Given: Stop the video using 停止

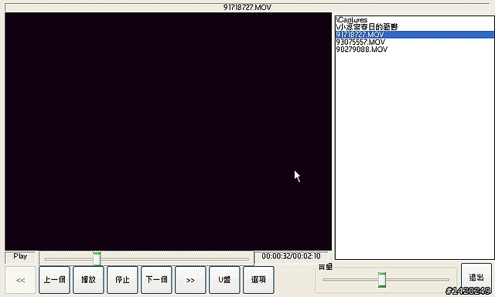Looking at the screenshot, I should click(x=122, y=280).
